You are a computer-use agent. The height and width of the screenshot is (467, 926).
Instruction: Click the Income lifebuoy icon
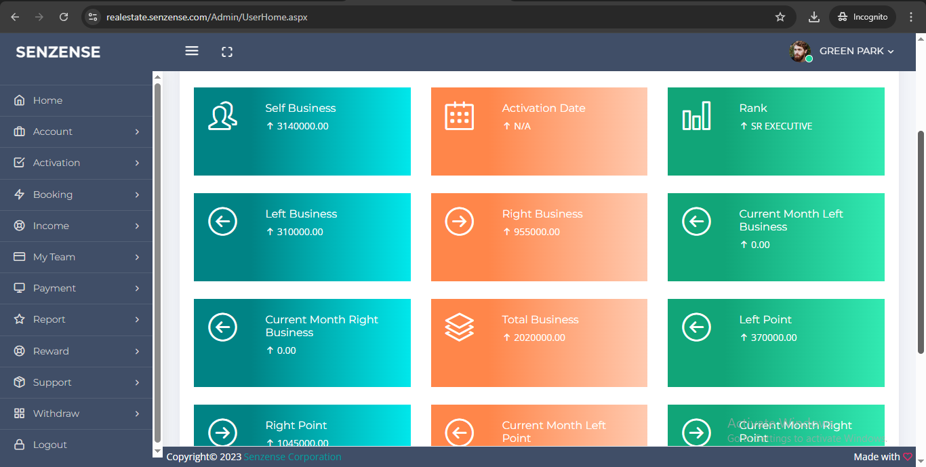[x=20, y=226]
